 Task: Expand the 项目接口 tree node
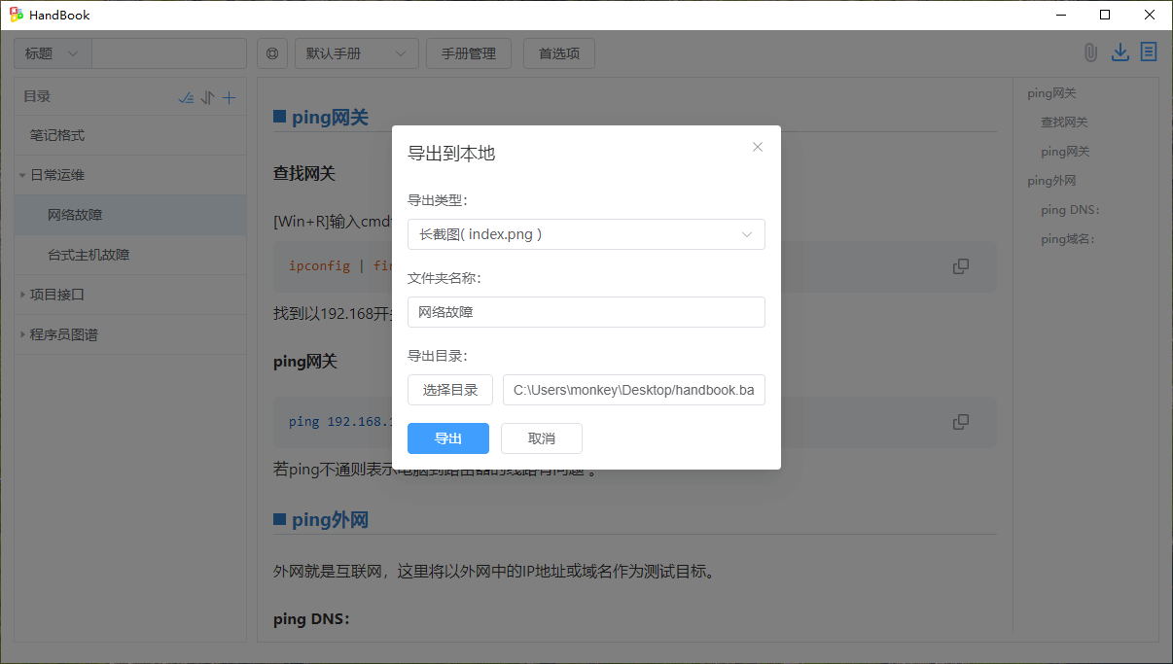point(22,295)
